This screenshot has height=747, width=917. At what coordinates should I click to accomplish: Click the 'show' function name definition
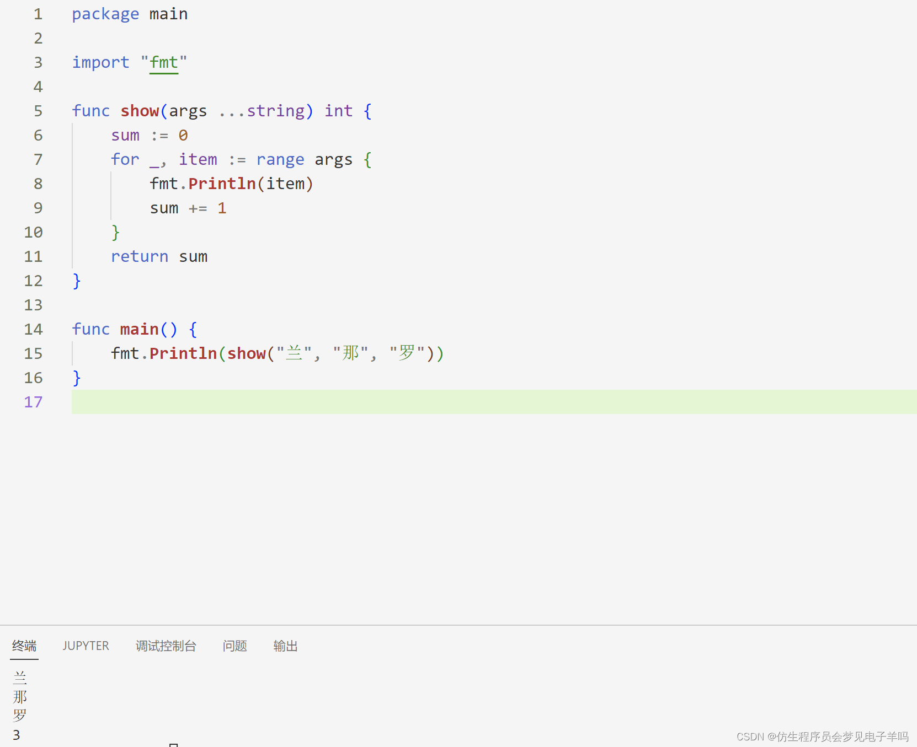pos(140,111)
